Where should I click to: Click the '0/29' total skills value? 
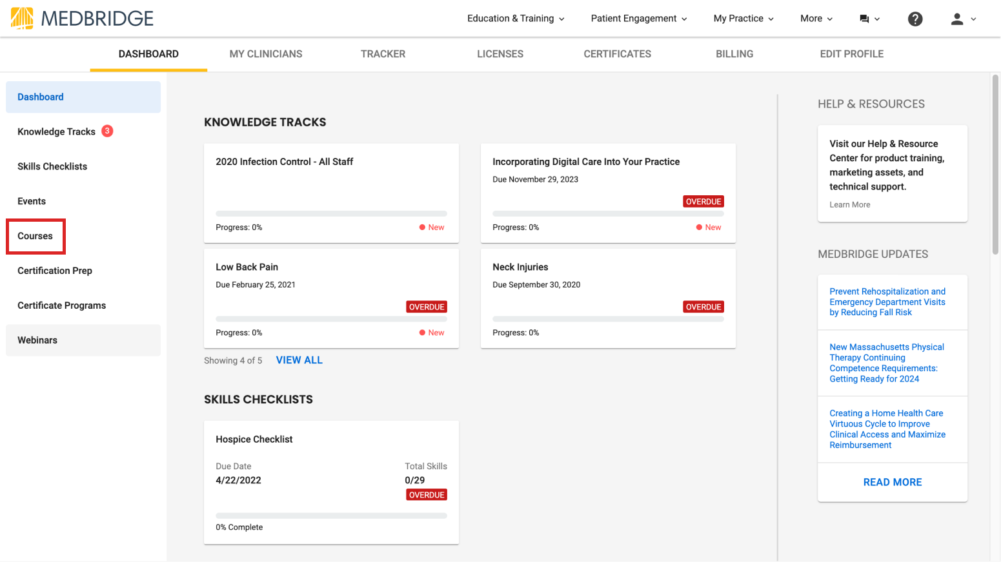point(415,480)
